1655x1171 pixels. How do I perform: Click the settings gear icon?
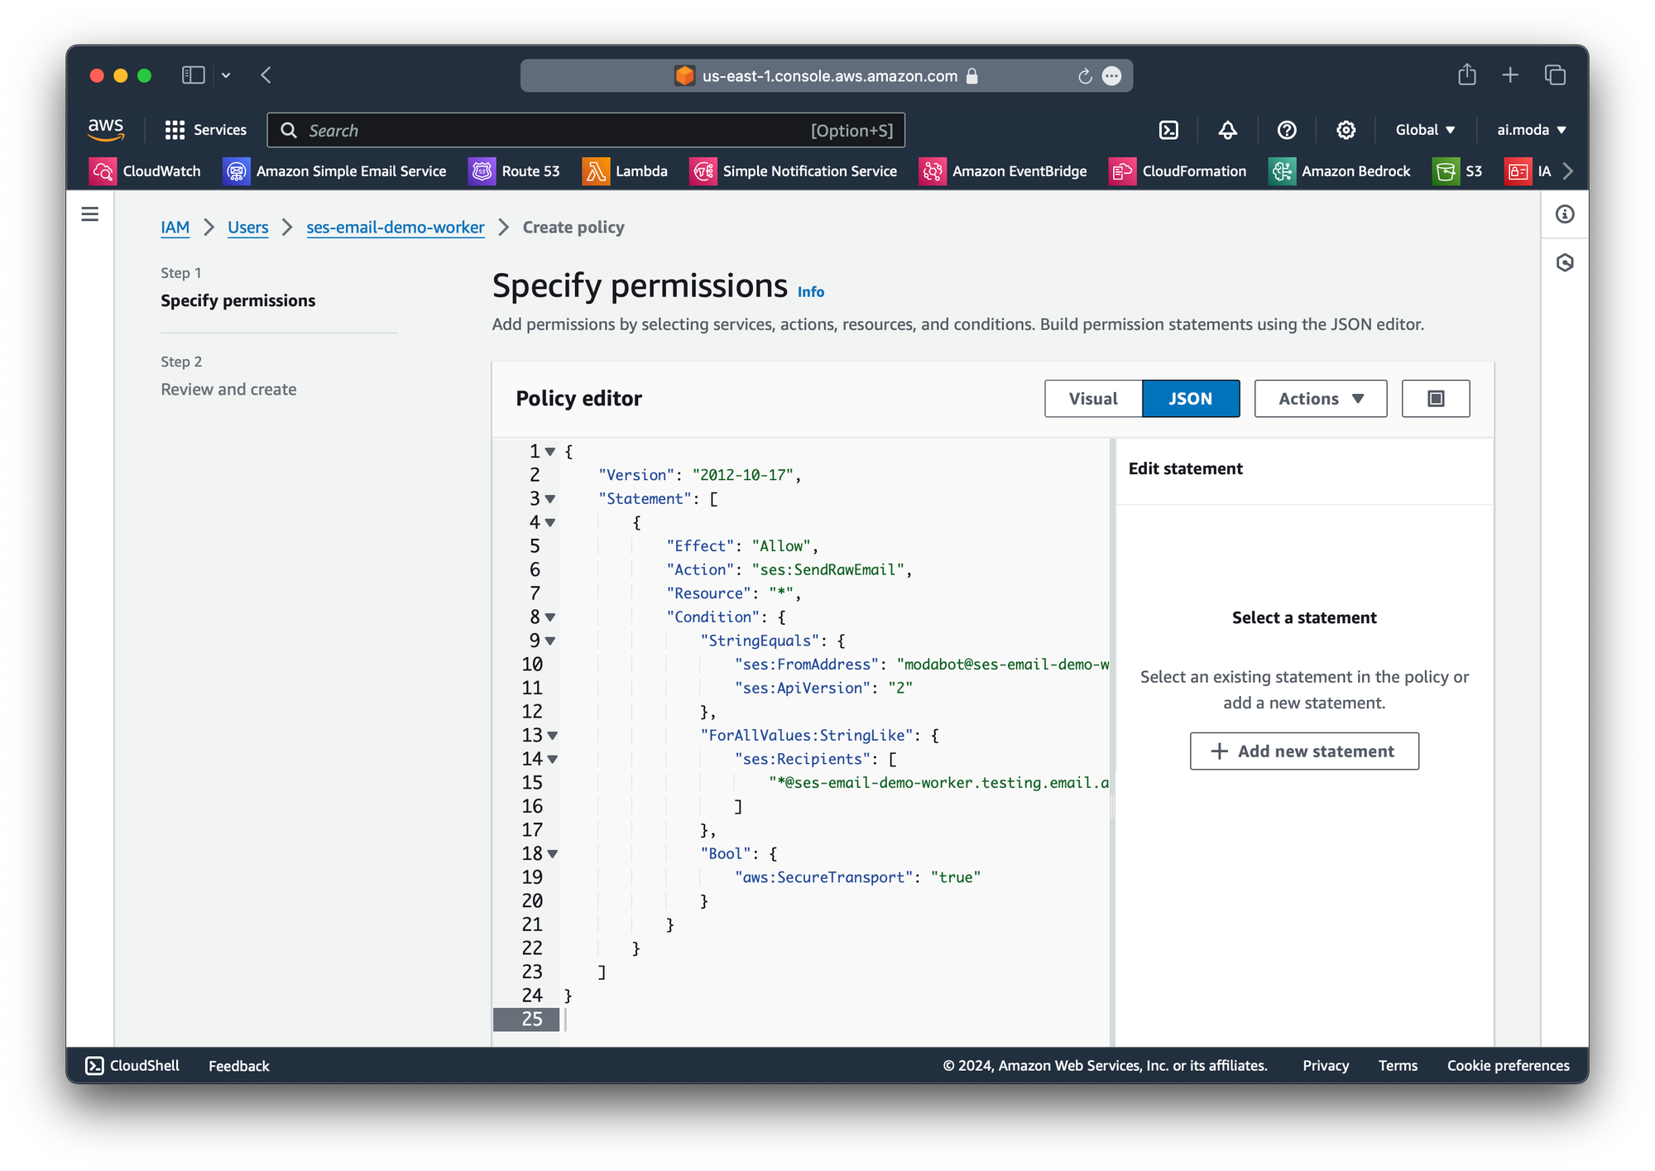pyautogui.click(x=1346, y=130)
